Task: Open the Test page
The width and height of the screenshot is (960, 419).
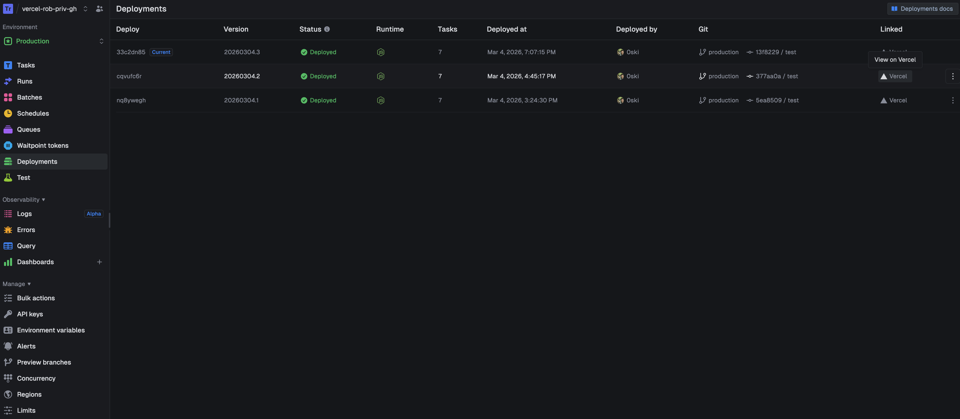Action: click(x=23, y=177)
